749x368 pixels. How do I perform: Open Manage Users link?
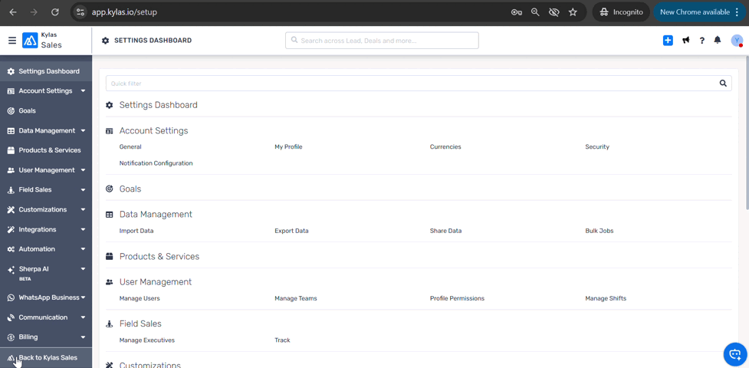click(x=140, y=298)
